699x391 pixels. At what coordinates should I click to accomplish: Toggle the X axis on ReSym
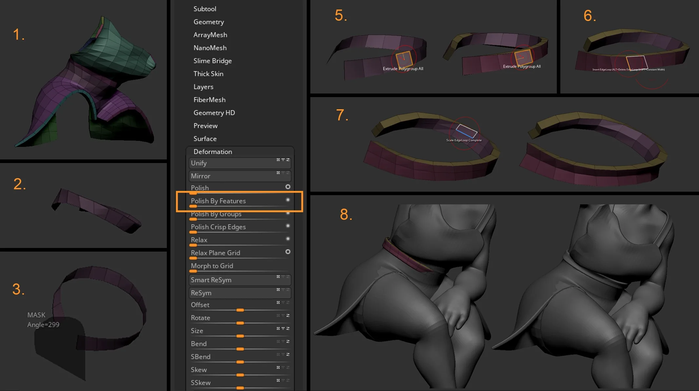(278, 290)
